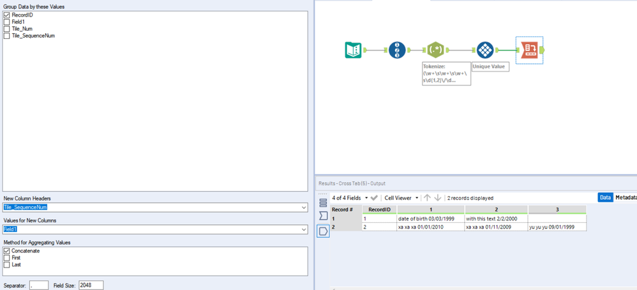637x290 pixels.
Task: Check the Tile_SequenceNum group-by checkbox
Action: click(6, 36)
